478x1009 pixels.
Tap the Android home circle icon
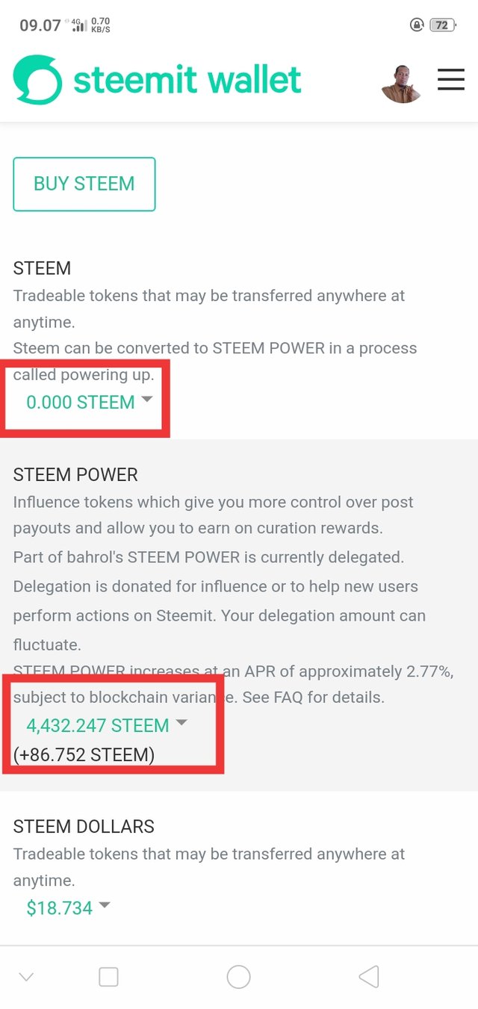238,976
